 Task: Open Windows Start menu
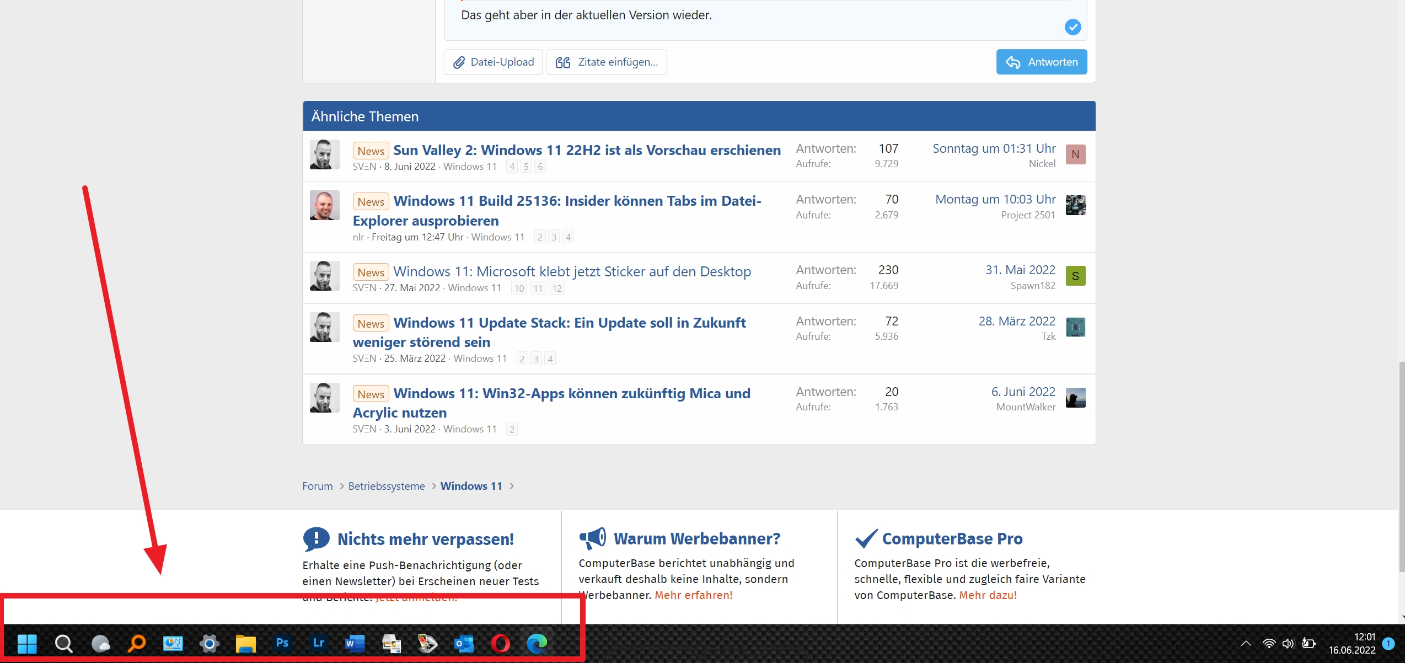pyautogui.click(x=27, y=643)
